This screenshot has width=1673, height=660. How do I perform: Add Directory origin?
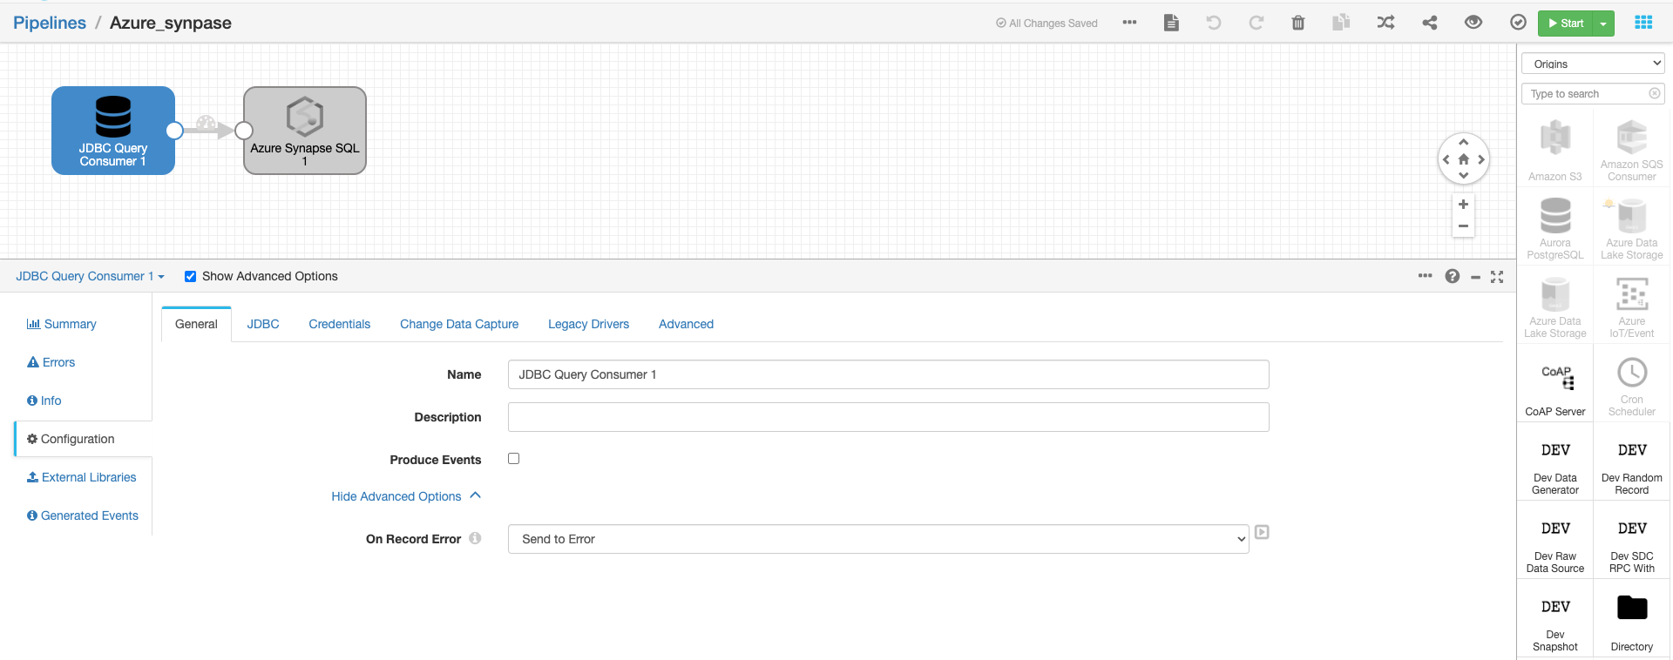[1632, 619]
